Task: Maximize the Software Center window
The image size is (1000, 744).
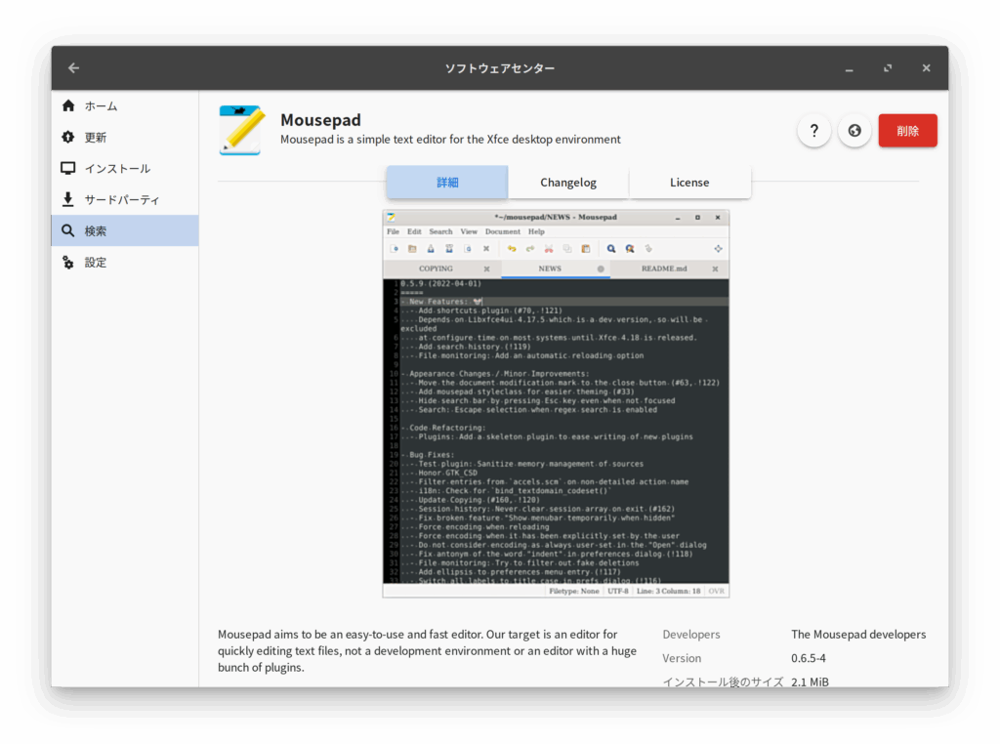Action: tap(888, 68)
